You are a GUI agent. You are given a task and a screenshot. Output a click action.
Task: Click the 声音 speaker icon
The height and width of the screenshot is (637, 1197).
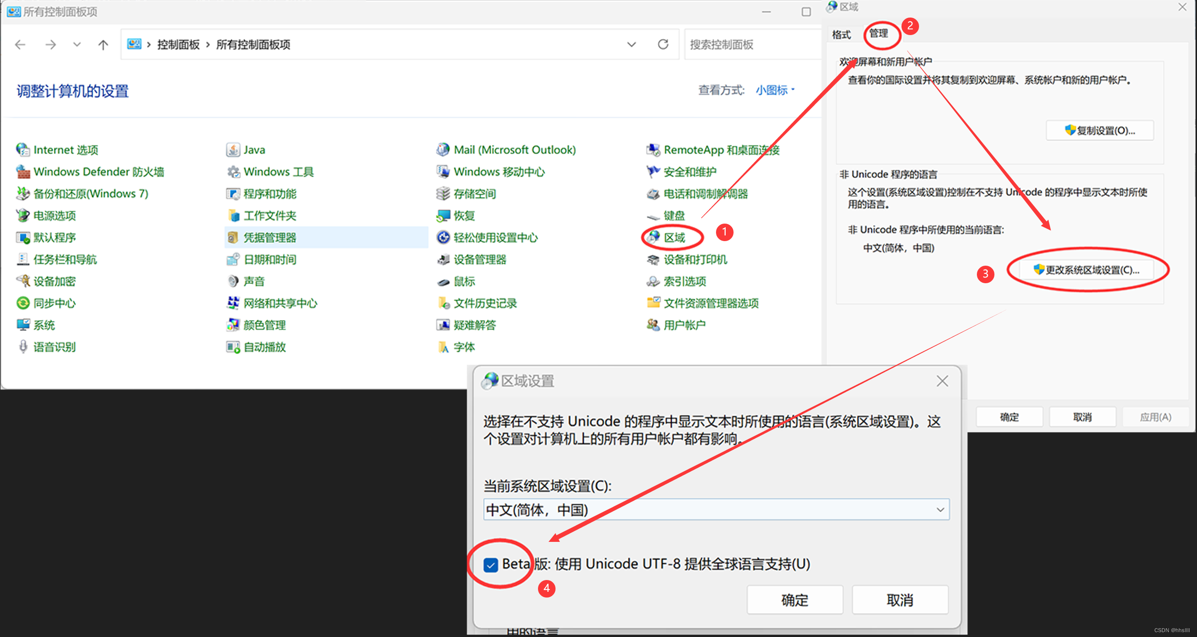click(233, 281)
